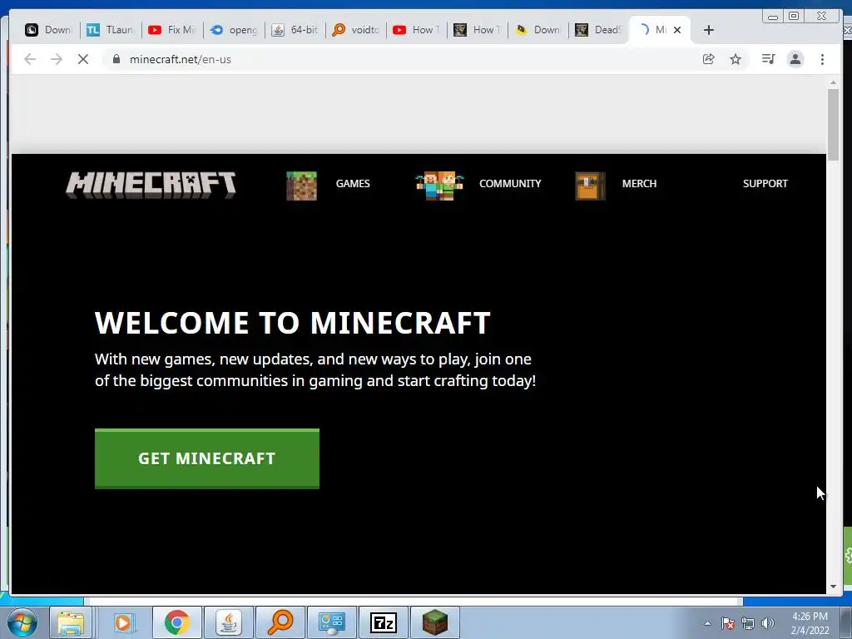Open the Action Center flag icon
The width and height of the screenshot is (852, 639).
click(728, 623)
